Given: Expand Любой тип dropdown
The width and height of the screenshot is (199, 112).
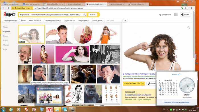Looking at the screenshot, I should [69, 21].
